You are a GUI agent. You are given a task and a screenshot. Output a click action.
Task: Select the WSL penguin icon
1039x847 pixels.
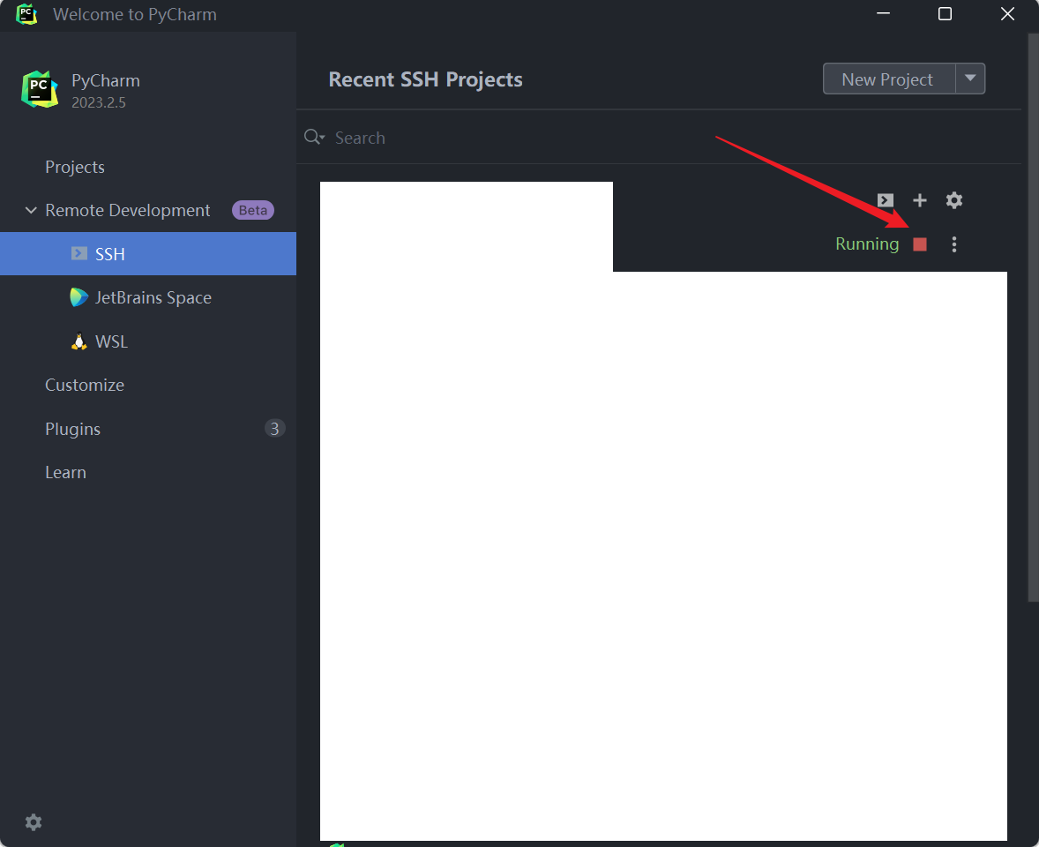pos(78,341)
